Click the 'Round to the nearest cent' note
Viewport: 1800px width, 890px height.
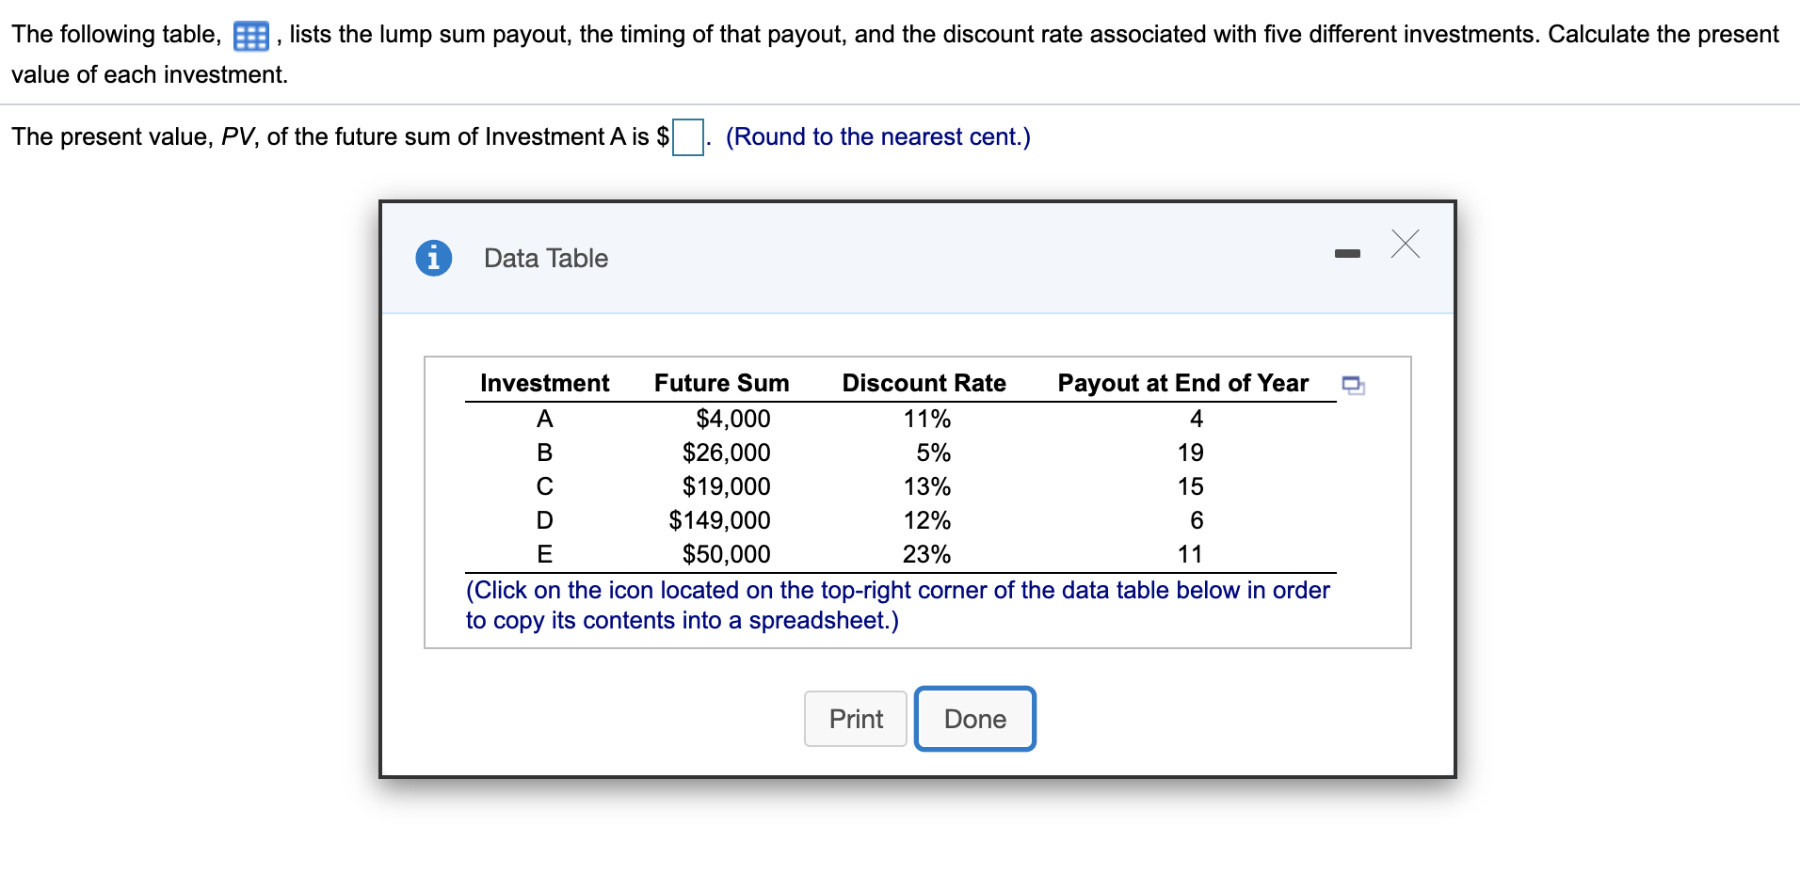[x=878, y=136]
